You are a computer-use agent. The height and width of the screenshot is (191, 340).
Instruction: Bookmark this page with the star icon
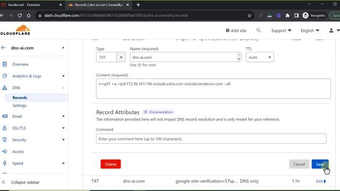click(249, 15)
